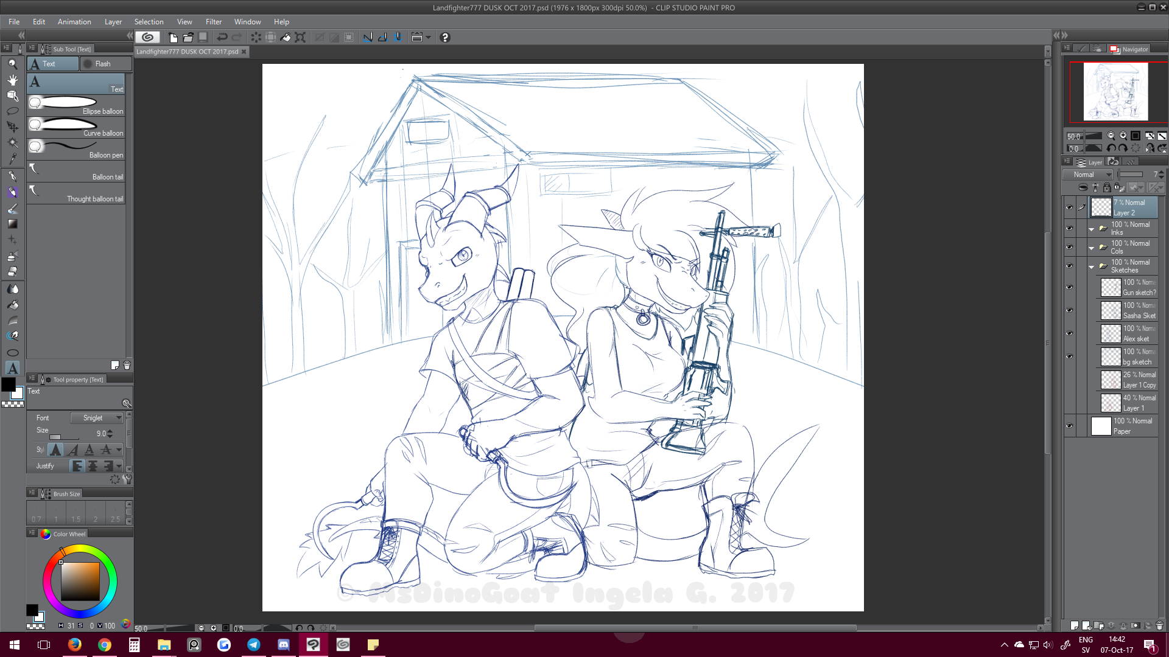The width and height of the screenshot is (1169, 657).
Task: Select the Gradient tool
Action: pos(12,224)
